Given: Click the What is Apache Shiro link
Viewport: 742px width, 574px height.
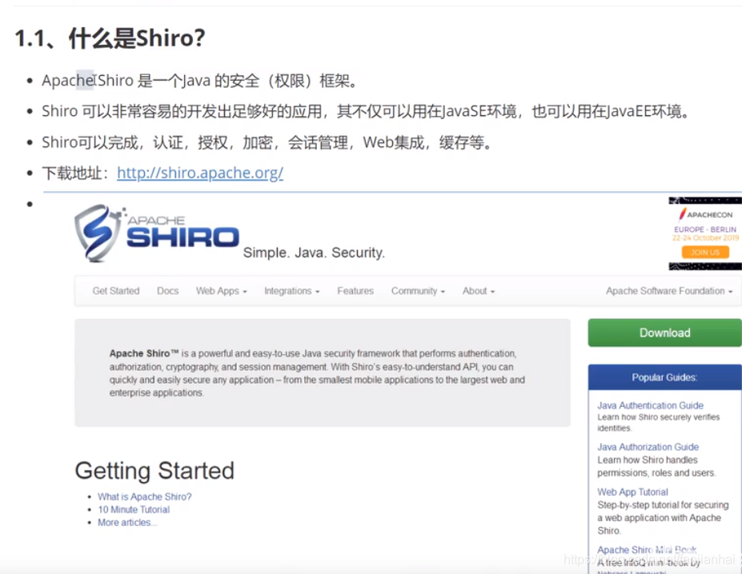Looking at the screenshot, I should point(144,496).
